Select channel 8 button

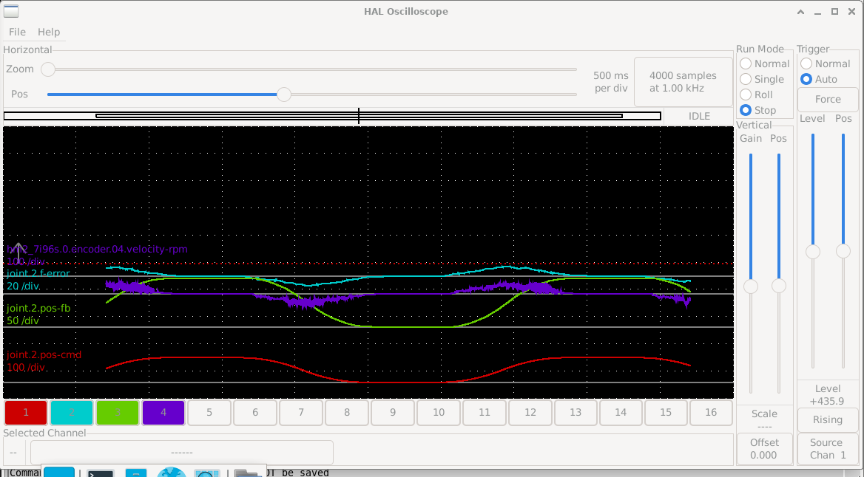click(x=347, y=412)
